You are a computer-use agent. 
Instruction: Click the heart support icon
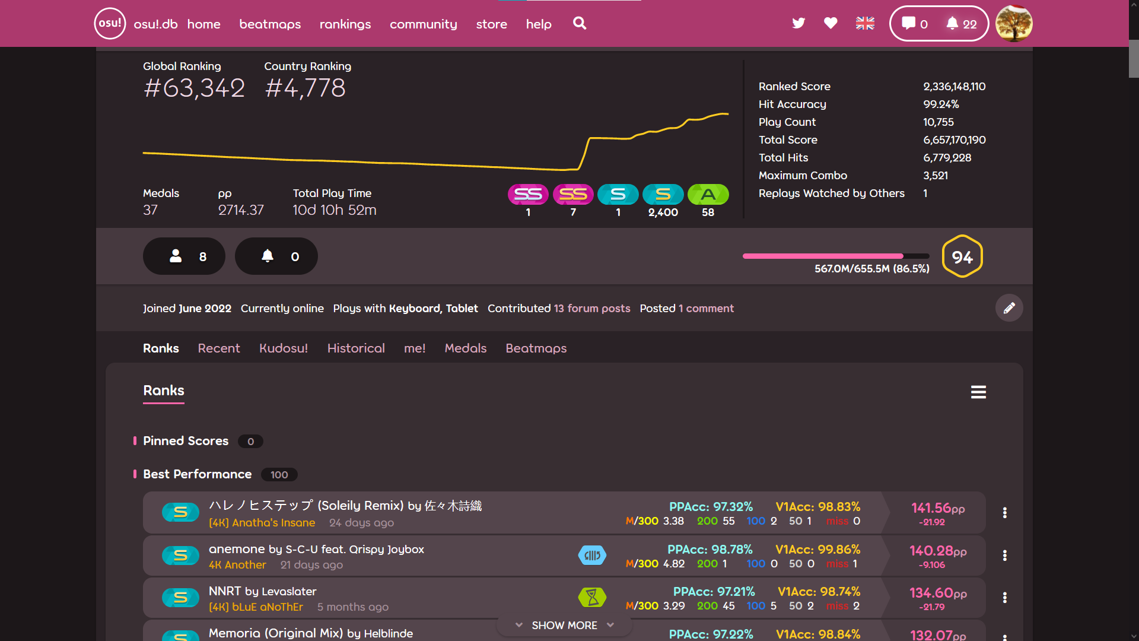click(x=831, y=23)
